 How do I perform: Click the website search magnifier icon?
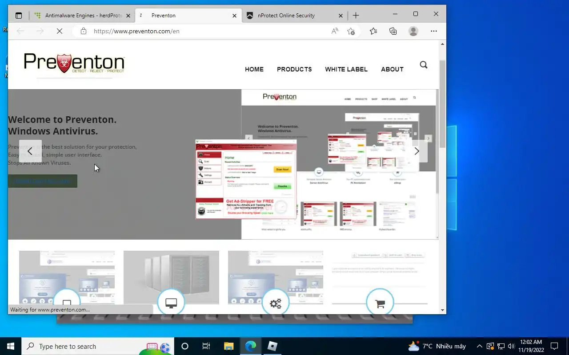click(x=424, y=65)
